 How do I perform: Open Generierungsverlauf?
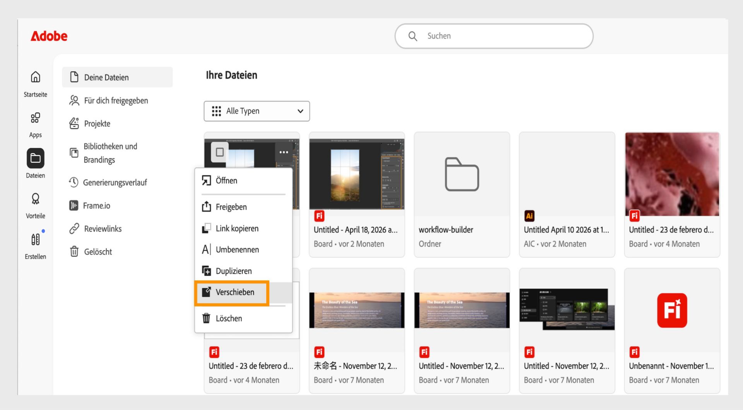[115, 182]
